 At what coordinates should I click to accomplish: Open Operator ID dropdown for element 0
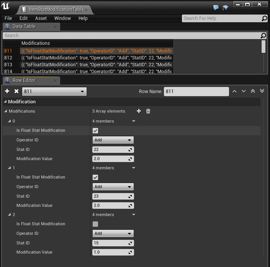tap(113, 140)
